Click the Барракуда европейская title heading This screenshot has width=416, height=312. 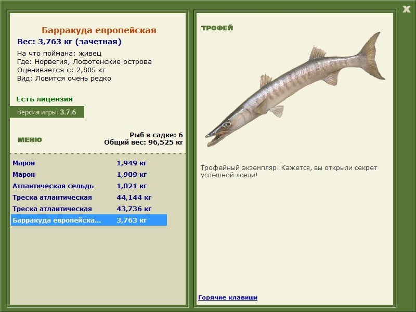tap(99, 31)
